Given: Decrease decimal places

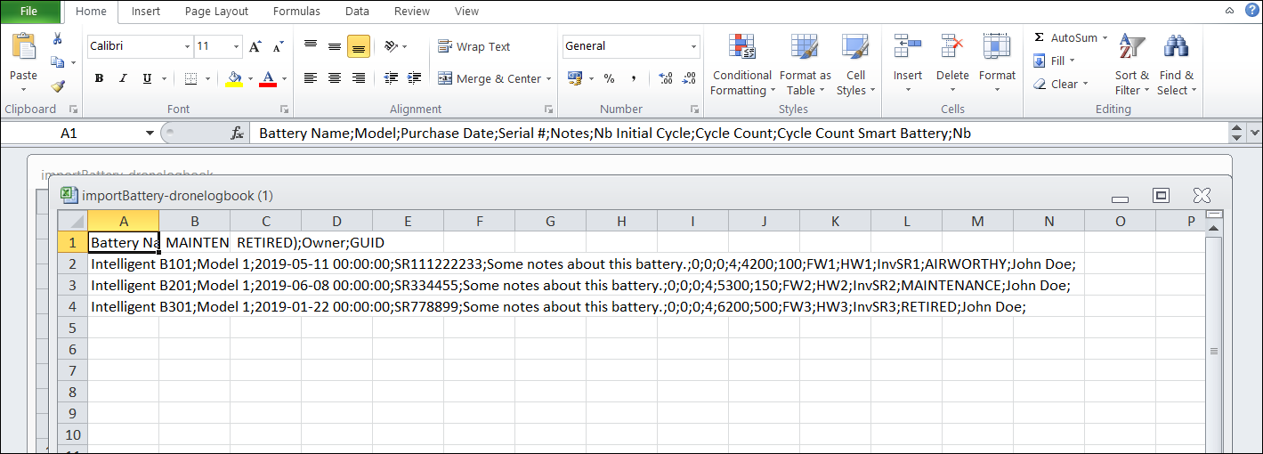Looking at the screenshot, I should click(690, 78).
